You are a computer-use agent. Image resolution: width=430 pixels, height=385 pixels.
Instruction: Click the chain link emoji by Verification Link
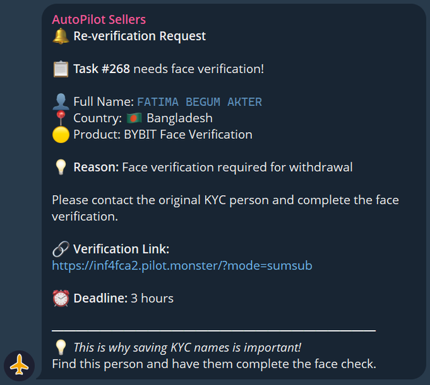(60, 249)
